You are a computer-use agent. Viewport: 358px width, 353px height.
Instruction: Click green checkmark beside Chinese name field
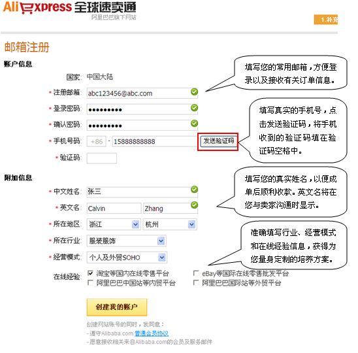[194, 190]
